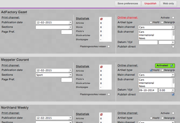This screenshot has height=123, width=180.
Task: Open Online channel link in Meppeler Courant
Action: click(x=128, y=65)
